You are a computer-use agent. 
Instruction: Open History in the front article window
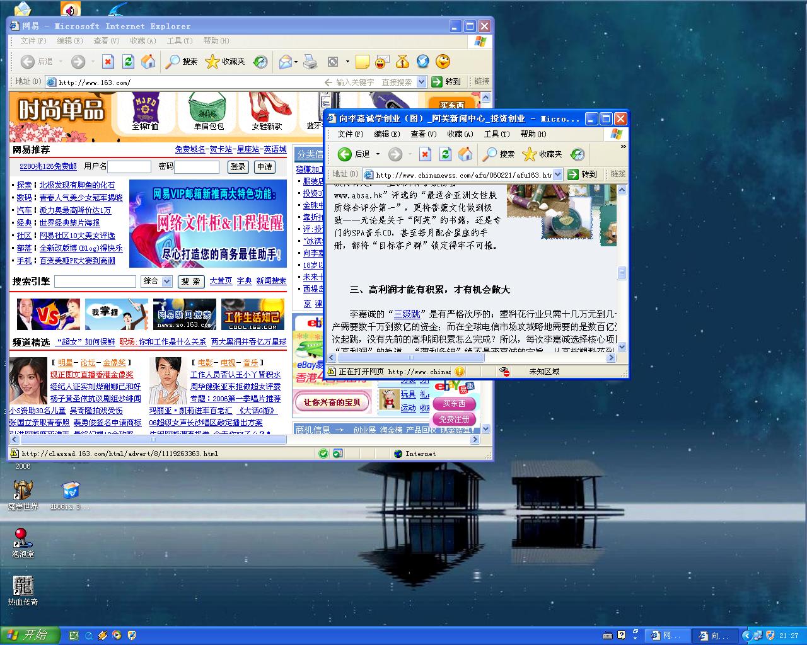pyautogui.click(x=577, y=154)
